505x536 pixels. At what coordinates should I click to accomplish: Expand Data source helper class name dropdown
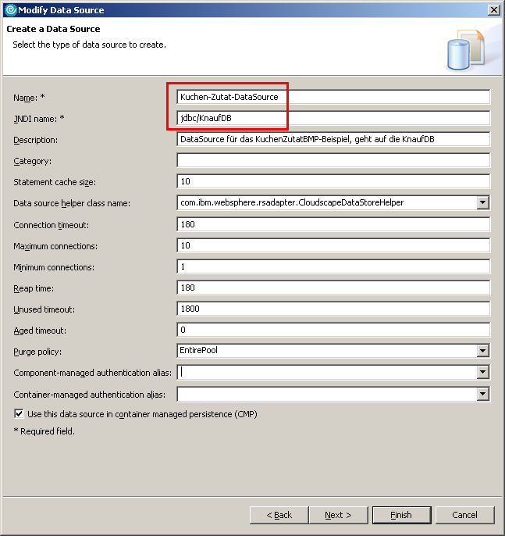(483, 203)
